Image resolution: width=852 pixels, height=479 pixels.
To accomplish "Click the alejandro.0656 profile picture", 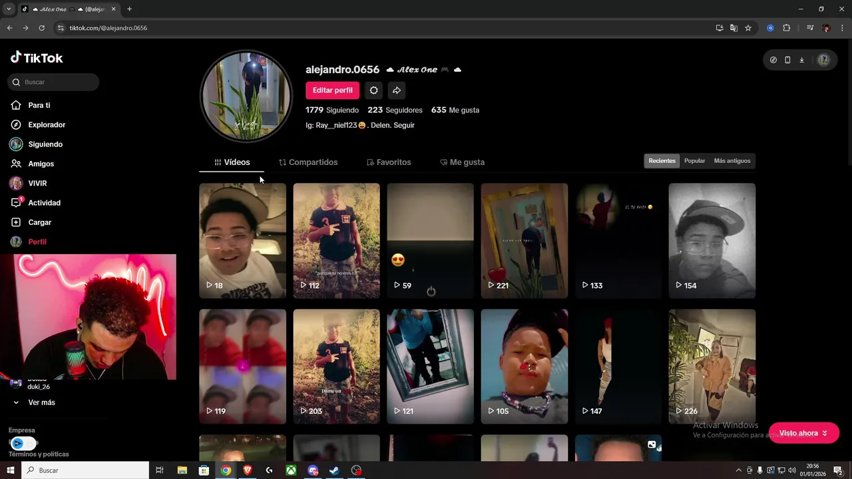I will point(246,96).
